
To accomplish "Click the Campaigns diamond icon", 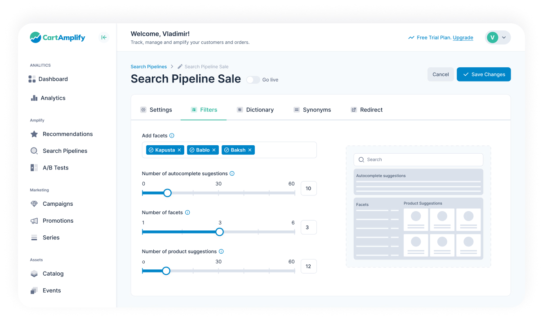I will pyautogui.click(x=34, y=204).
